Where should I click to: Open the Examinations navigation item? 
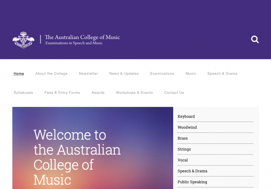point(162,73)
